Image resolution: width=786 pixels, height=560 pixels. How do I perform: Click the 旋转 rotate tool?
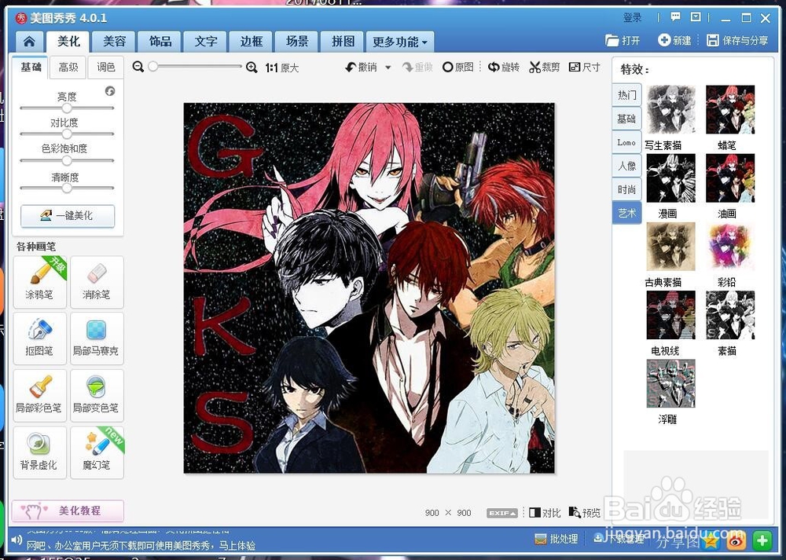pos(504,67)
